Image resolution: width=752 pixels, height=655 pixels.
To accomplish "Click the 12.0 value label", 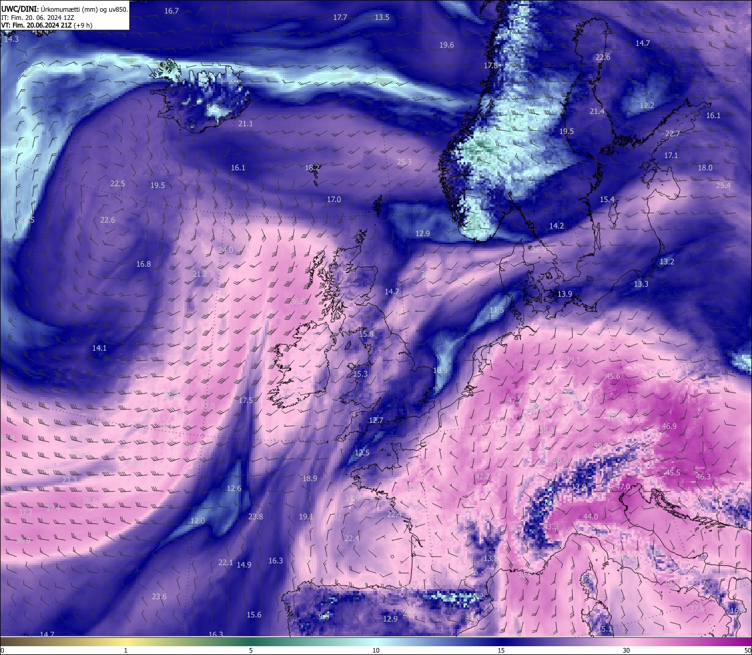I will point(197,521).
